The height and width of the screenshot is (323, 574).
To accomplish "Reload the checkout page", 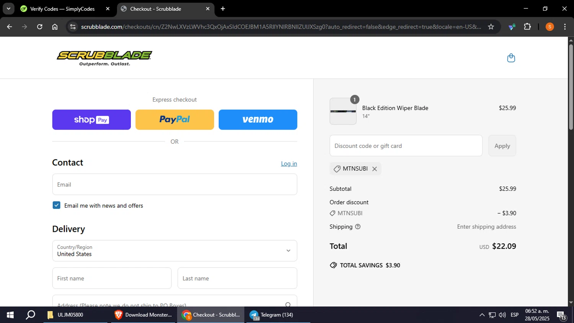I will click(40, 27).
